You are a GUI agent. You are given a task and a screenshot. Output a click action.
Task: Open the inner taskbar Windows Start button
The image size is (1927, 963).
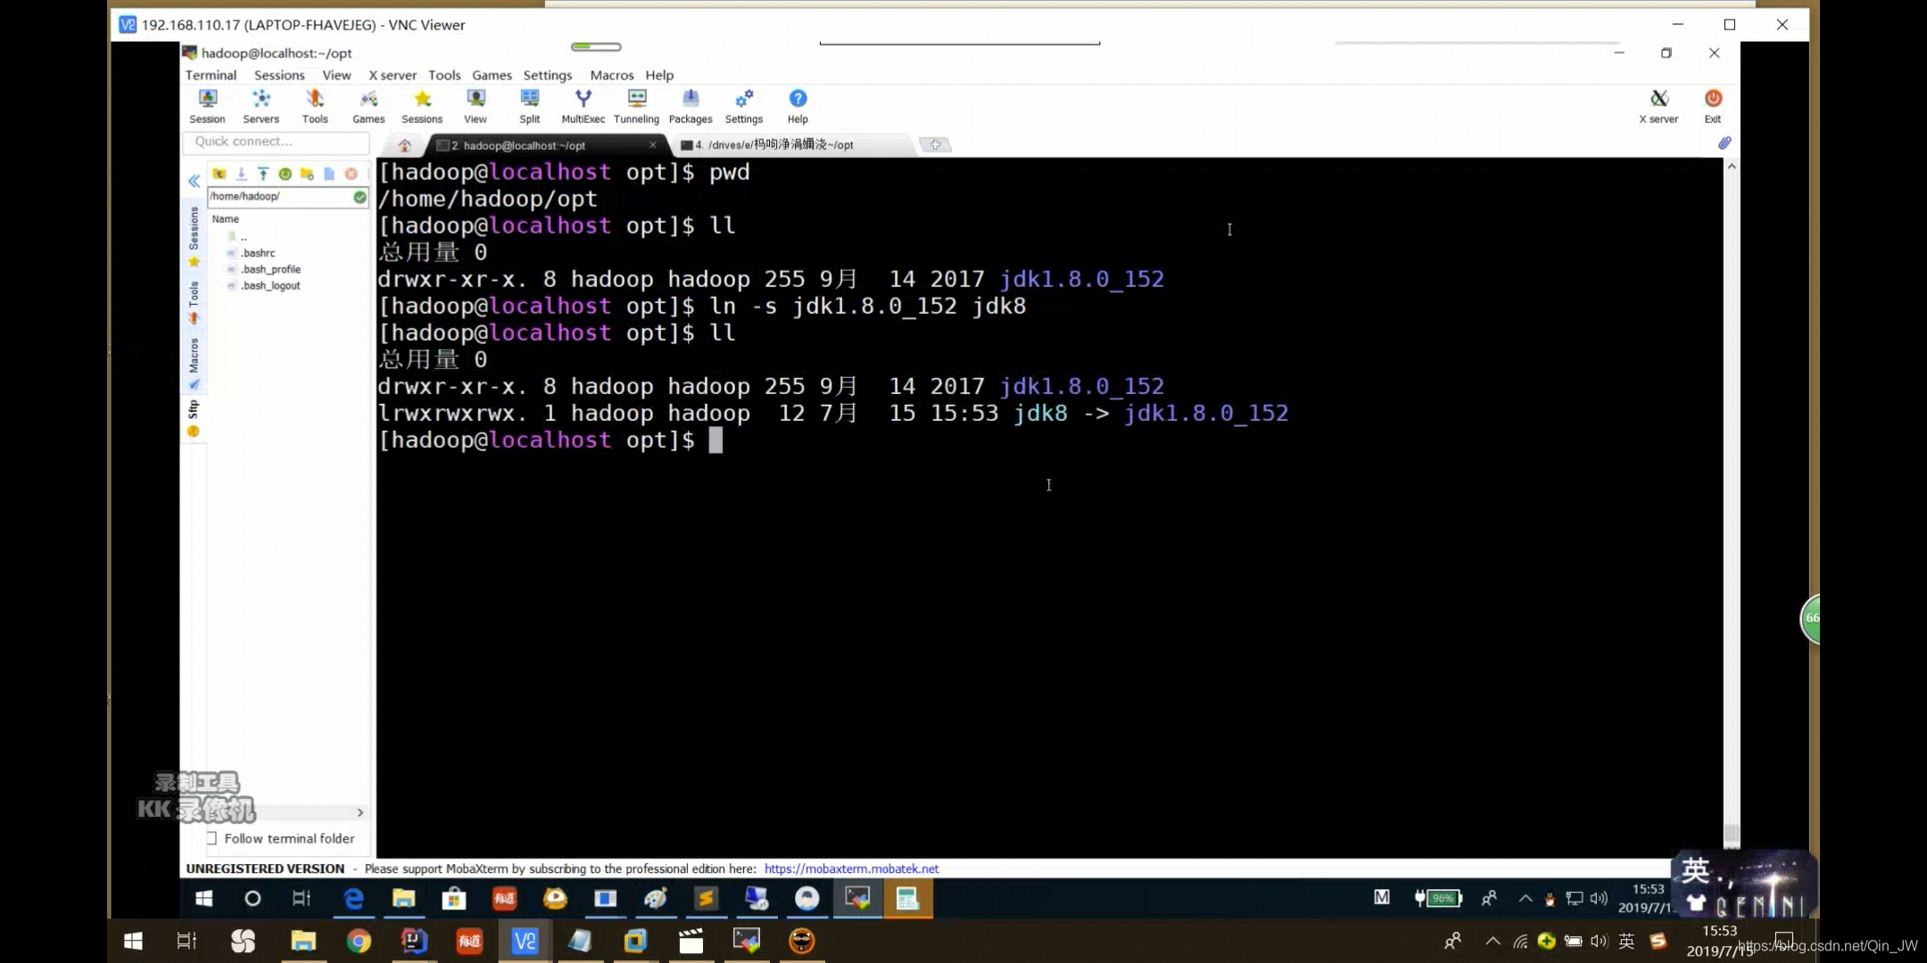(203, 899)
